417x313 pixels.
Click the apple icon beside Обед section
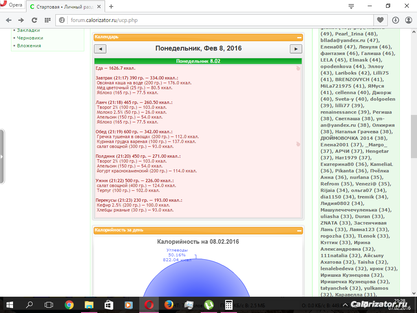tap(298, 144)
